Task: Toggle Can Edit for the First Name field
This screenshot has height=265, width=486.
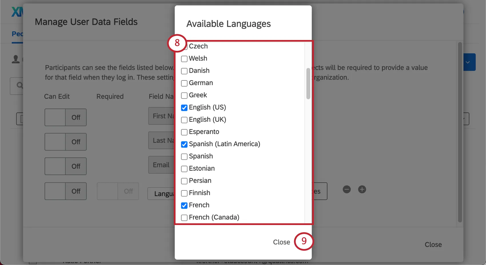Action: tap(65, 117)
